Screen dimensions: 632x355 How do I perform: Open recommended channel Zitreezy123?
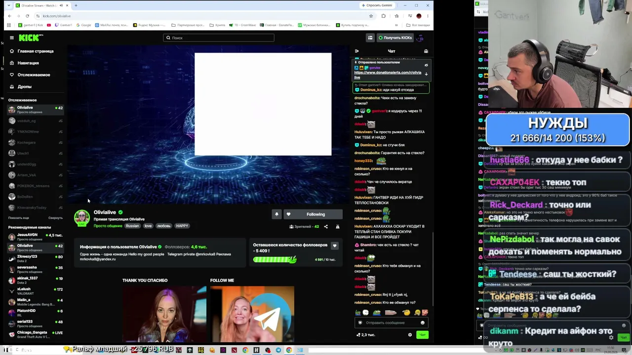36,258
